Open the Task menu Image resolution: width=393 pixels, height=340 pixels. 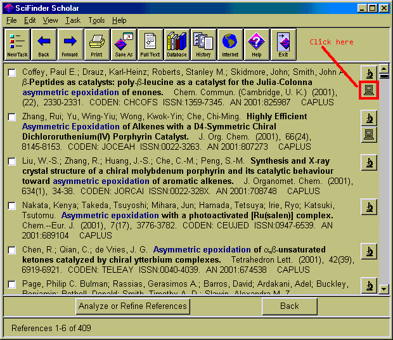point(72,20)
